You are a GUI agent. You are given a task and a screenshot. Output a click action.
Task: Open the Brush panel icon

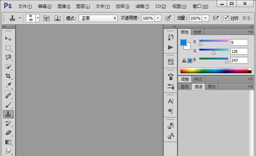(x=171, y=77)
